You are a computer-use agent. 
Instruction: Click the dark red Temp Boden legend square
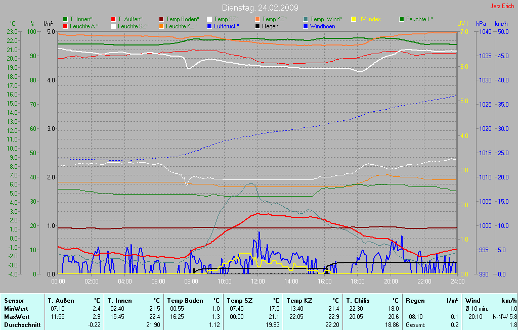point(161,19)
